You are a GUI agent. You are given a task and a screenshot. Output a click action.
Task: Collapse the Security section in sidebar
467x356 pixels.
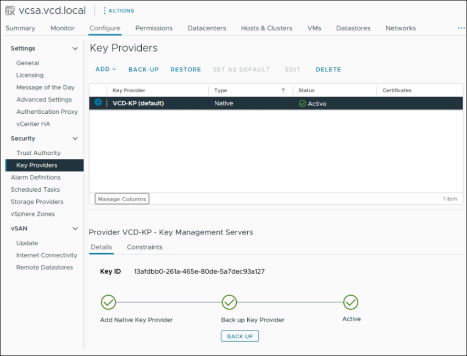point(75,139)
